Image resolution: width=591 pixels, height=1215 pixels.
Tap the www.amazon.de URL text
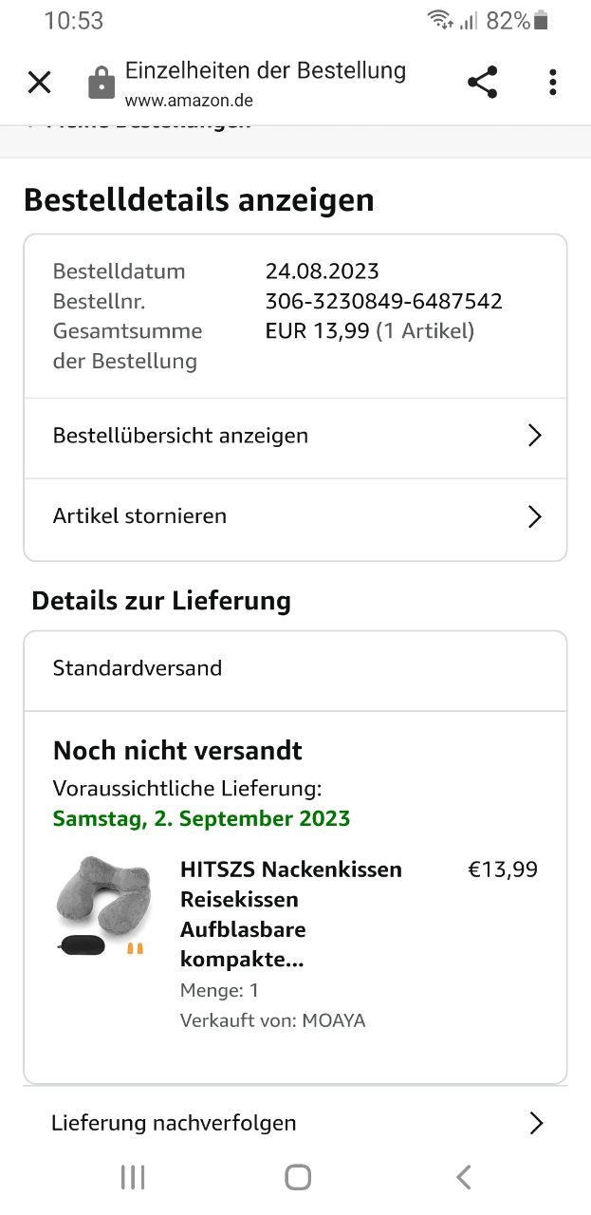(189, 100)
